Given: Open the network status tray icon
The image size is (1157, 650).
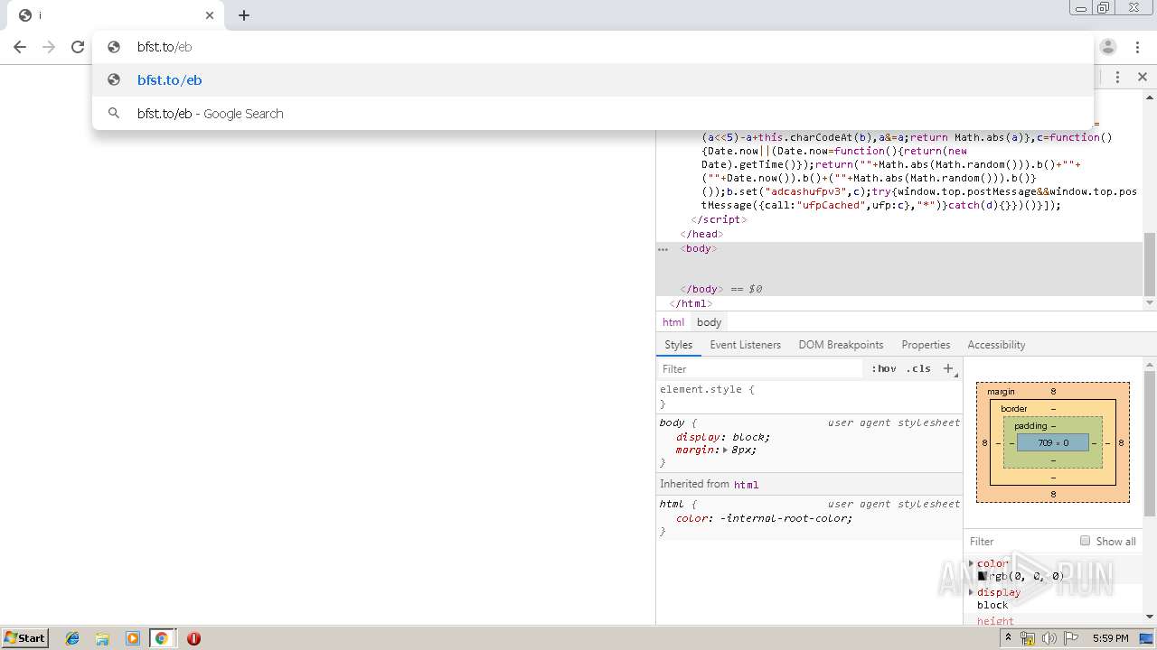Looking at the screenshot, I should (1028, 638).
